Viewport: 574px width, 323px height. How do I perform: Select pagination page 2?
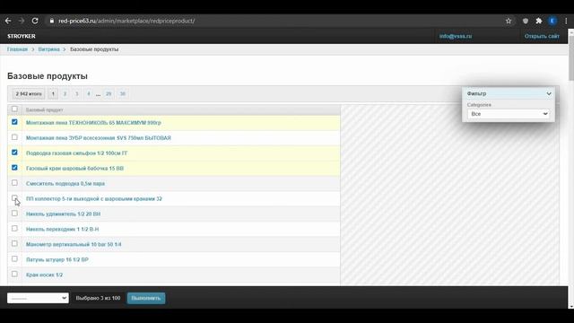pyautogui.click(x=65, y=93)
